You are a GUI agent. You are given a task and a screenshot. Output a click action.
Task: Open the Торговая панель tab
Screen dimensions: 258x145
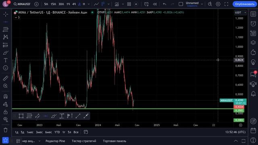coord(114,141)
